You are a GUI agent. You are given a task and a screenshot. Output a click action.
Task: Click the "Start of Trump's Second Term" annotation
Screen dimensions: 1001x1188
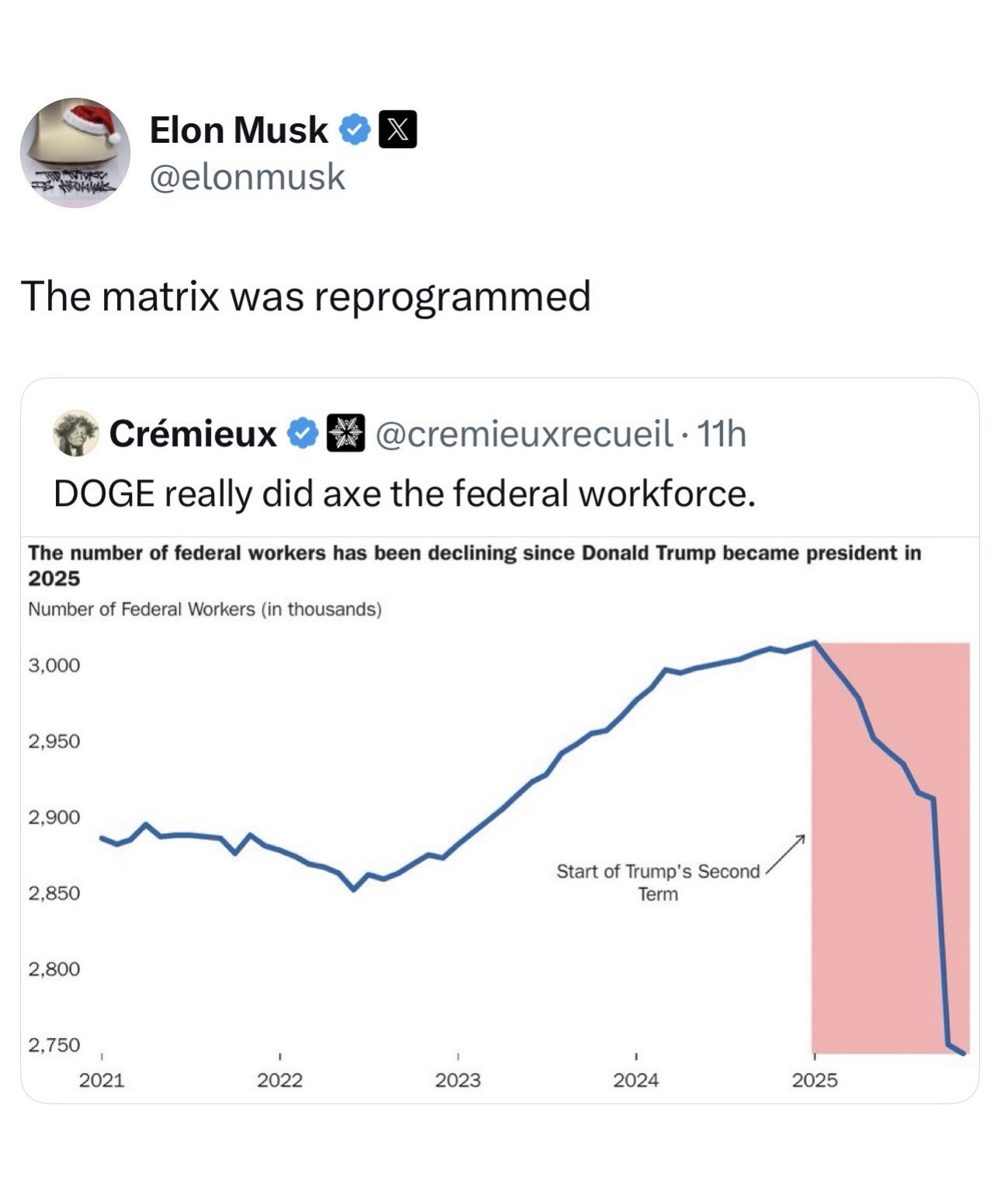tap(658, 882)
